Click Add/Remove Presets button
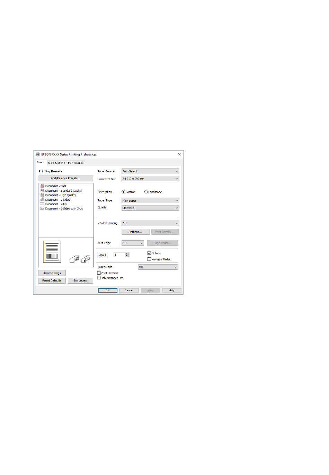Screen dimensions: 329x475 (x=66, y=178)
